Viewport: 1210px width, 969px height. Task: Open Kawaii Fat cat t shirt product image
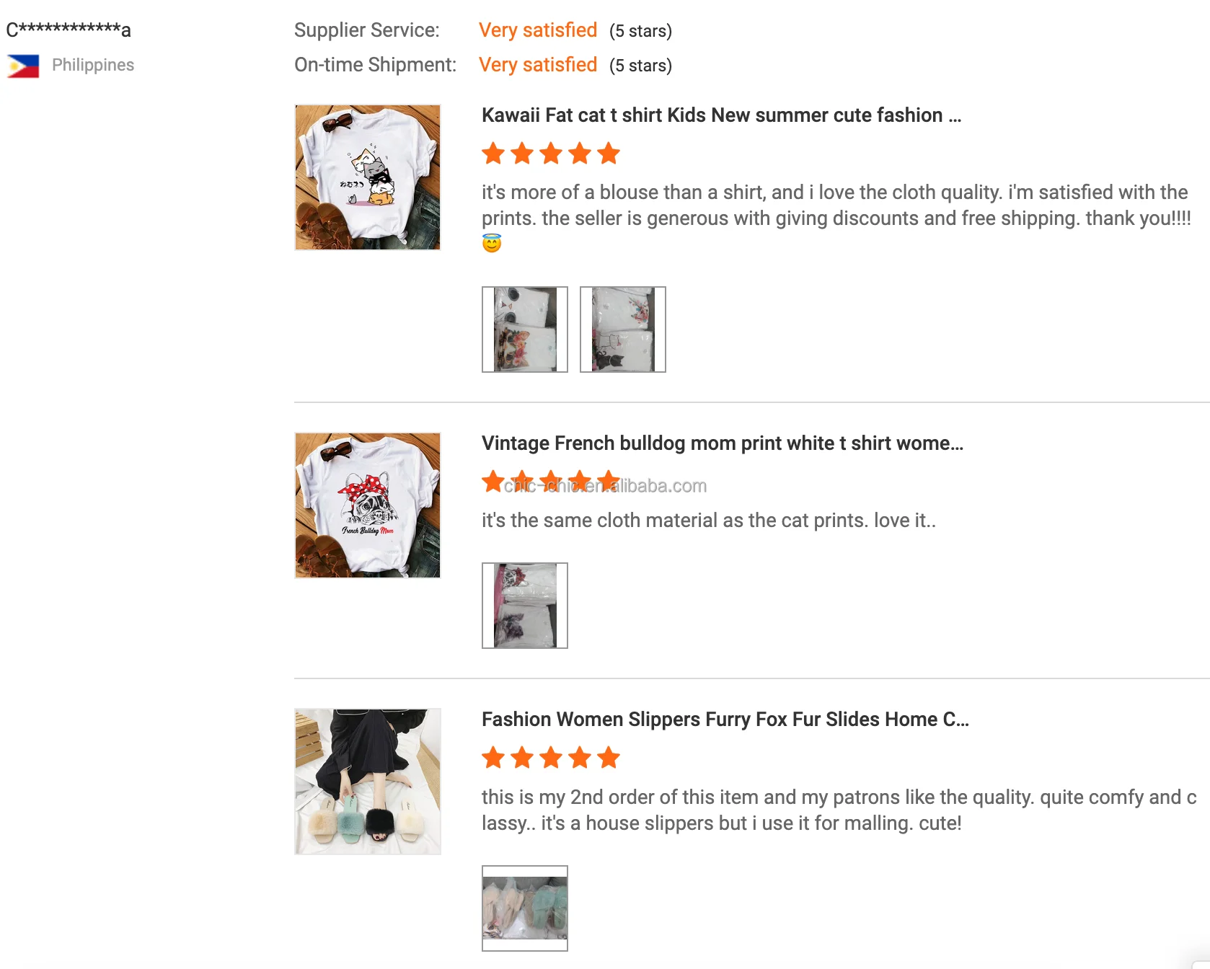point(368,177)
